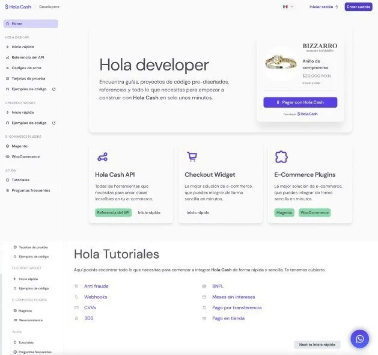Click Crear cuenta button

pyautogui.click(x=358, y=7)
